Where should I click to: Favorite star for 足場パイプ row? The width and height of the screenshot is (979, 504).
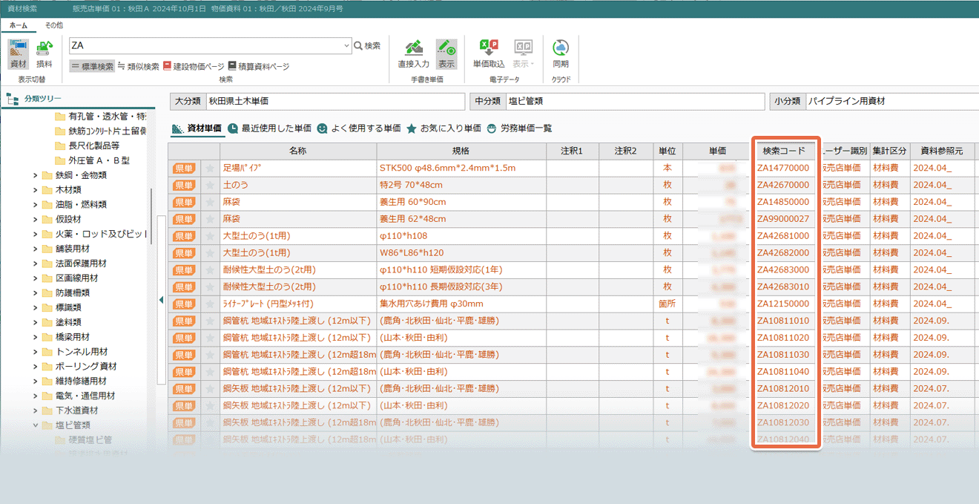click(210, 168)
